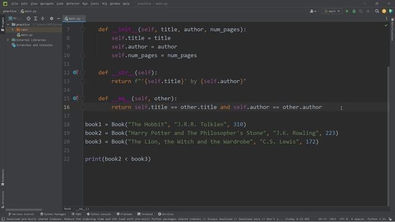Click the IDE updates orange icon
Viewport: 395px width, 222px height.
[384, 11]
